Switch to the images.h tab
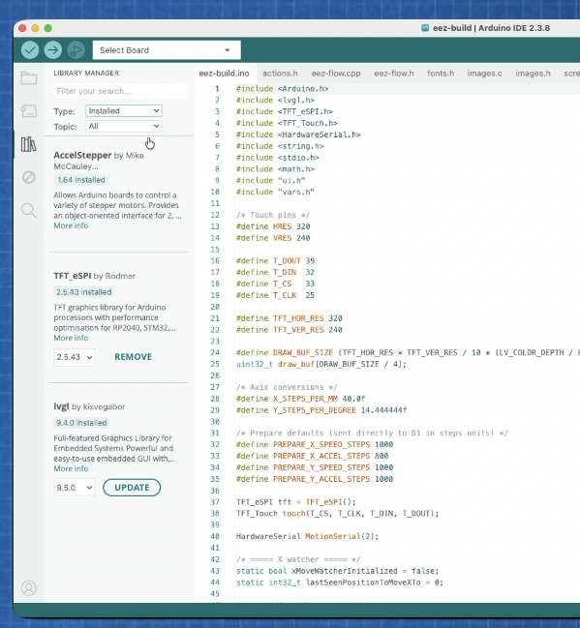580x628 pixels. (533, 74)
